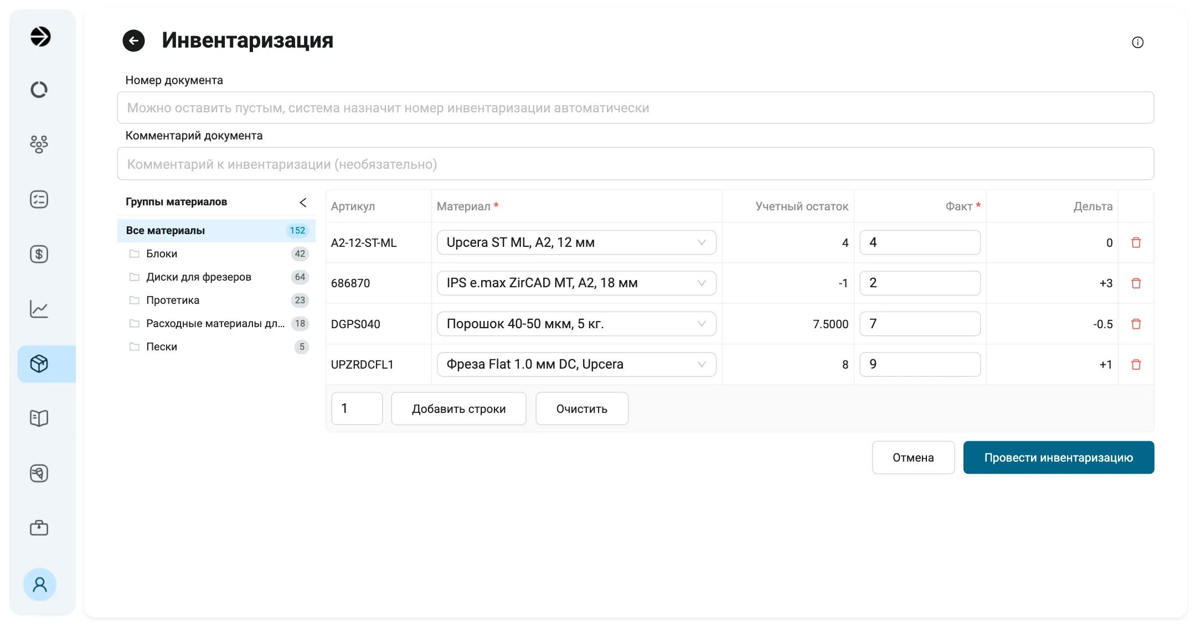Open the support chat sidebar icon
Image resolution: width=1196 pixels, height=626 pixels.
pyautogui.click(x=39, y=473)
